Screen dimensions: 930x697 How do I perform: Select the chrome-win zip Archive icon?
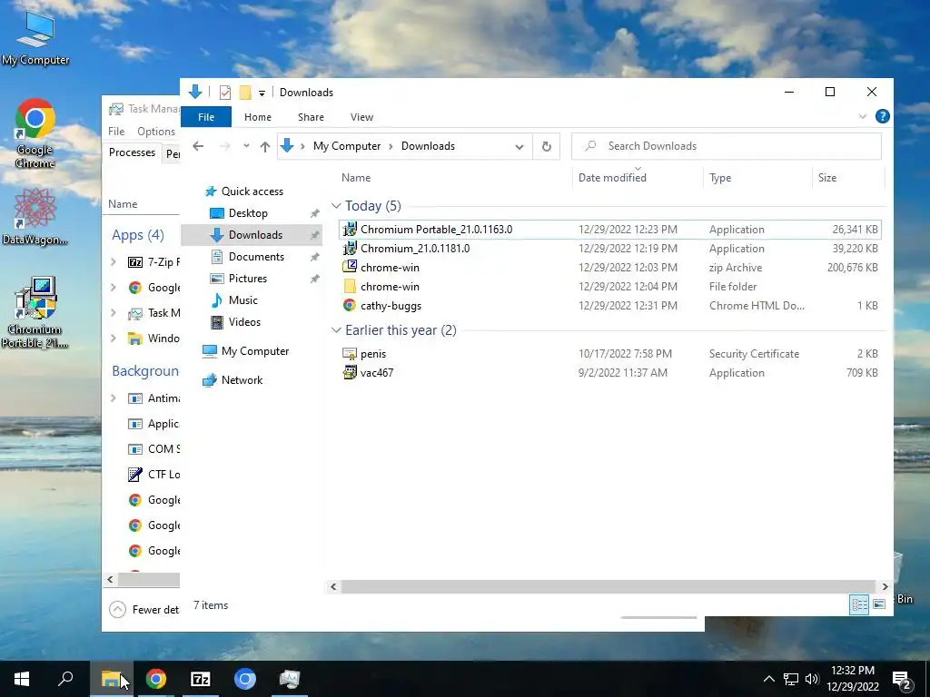pyautogui.click(x=350, y=267)
